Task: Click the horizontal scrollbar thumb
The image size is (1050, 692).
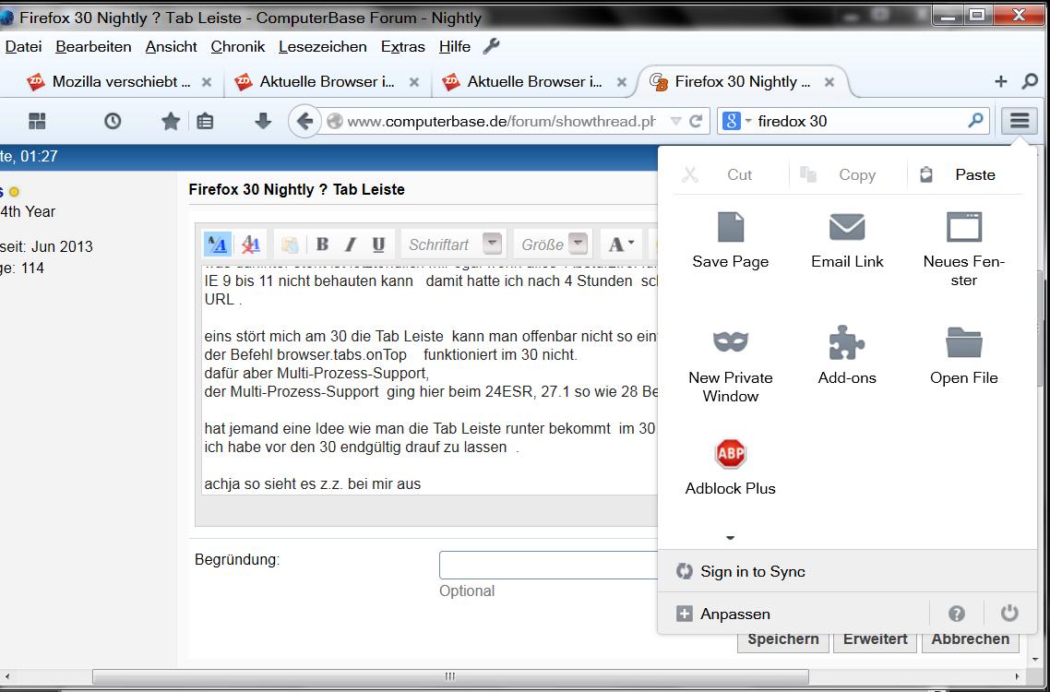Action: pos(450,676)
